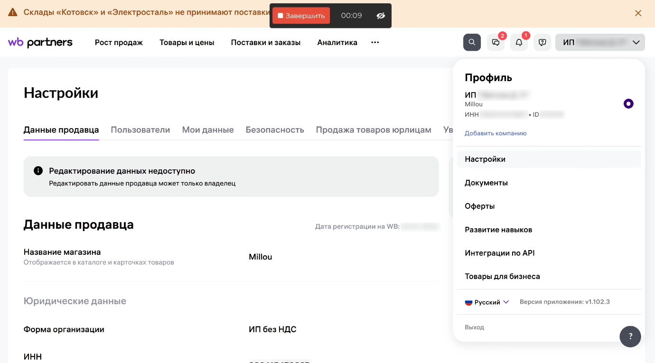Select the Данные продавца tab

tap(61, 130)
